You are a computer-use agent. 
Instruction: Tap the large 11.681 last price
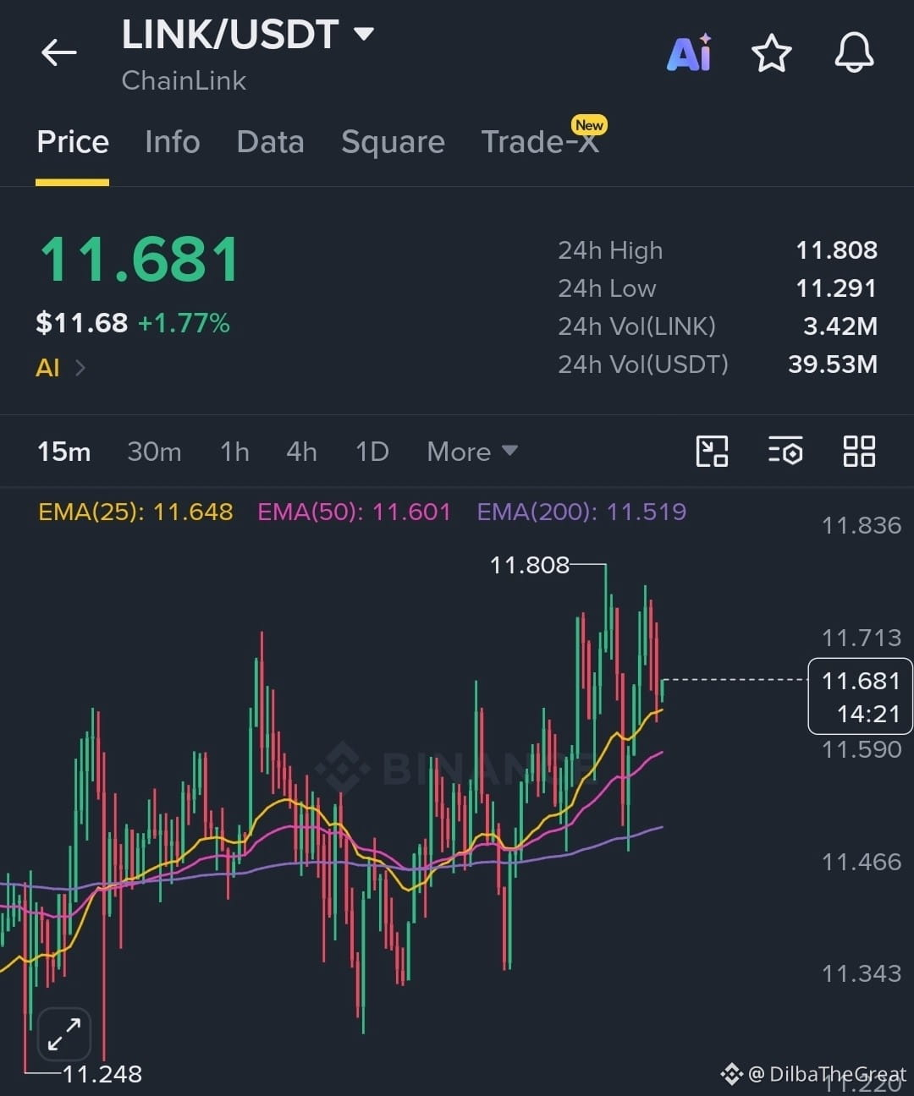click(140, 259)
